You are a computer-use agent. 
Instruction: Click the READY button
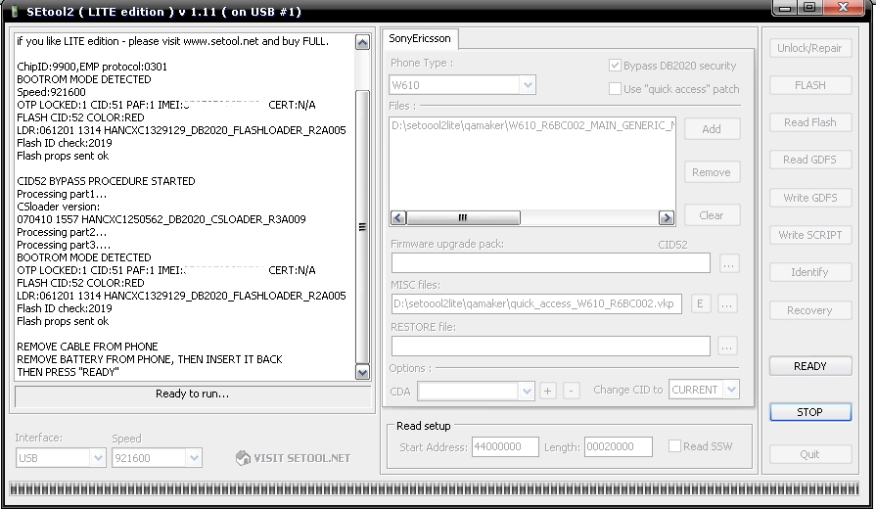point(810,366)
